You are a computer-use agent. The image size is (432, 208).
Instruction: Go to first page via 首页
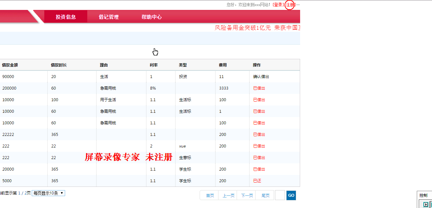pos(210,195)
